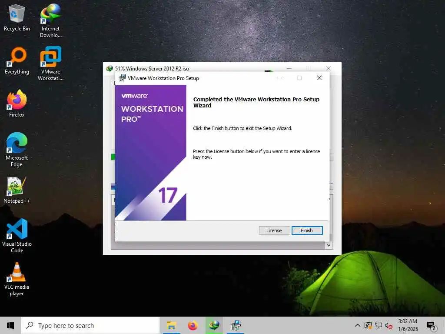Click the Finish button in setup wizard
This screenshot has width=445, height=334.
click(307, 230)
